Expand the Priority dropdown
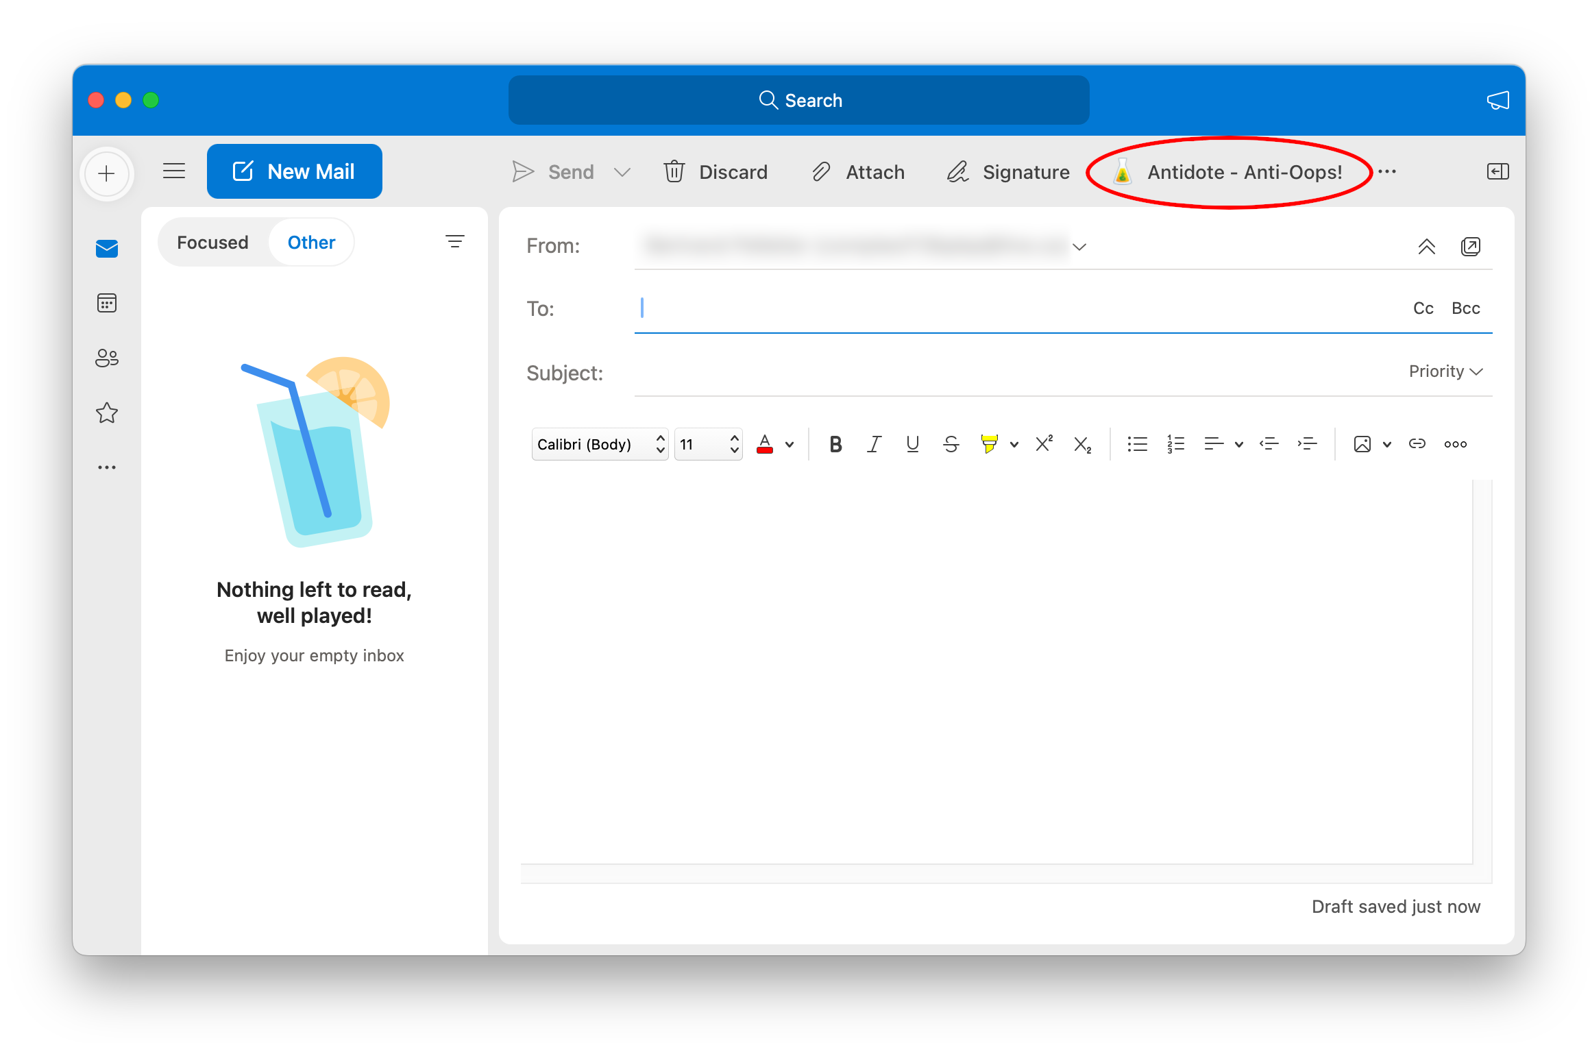This screenshot has width=1590, height=1043. pyautogui.click(x=1446, y=371)
